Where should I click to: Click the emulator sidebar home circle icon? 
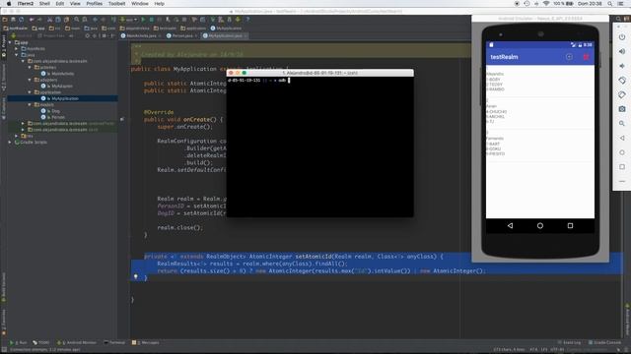[622, 152]
